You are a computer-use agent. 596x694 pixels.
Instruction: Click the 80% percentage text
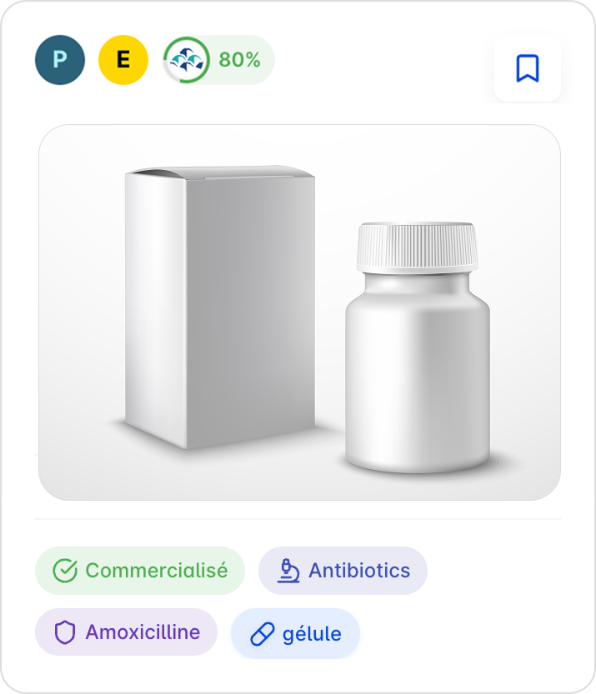point(239,60)
